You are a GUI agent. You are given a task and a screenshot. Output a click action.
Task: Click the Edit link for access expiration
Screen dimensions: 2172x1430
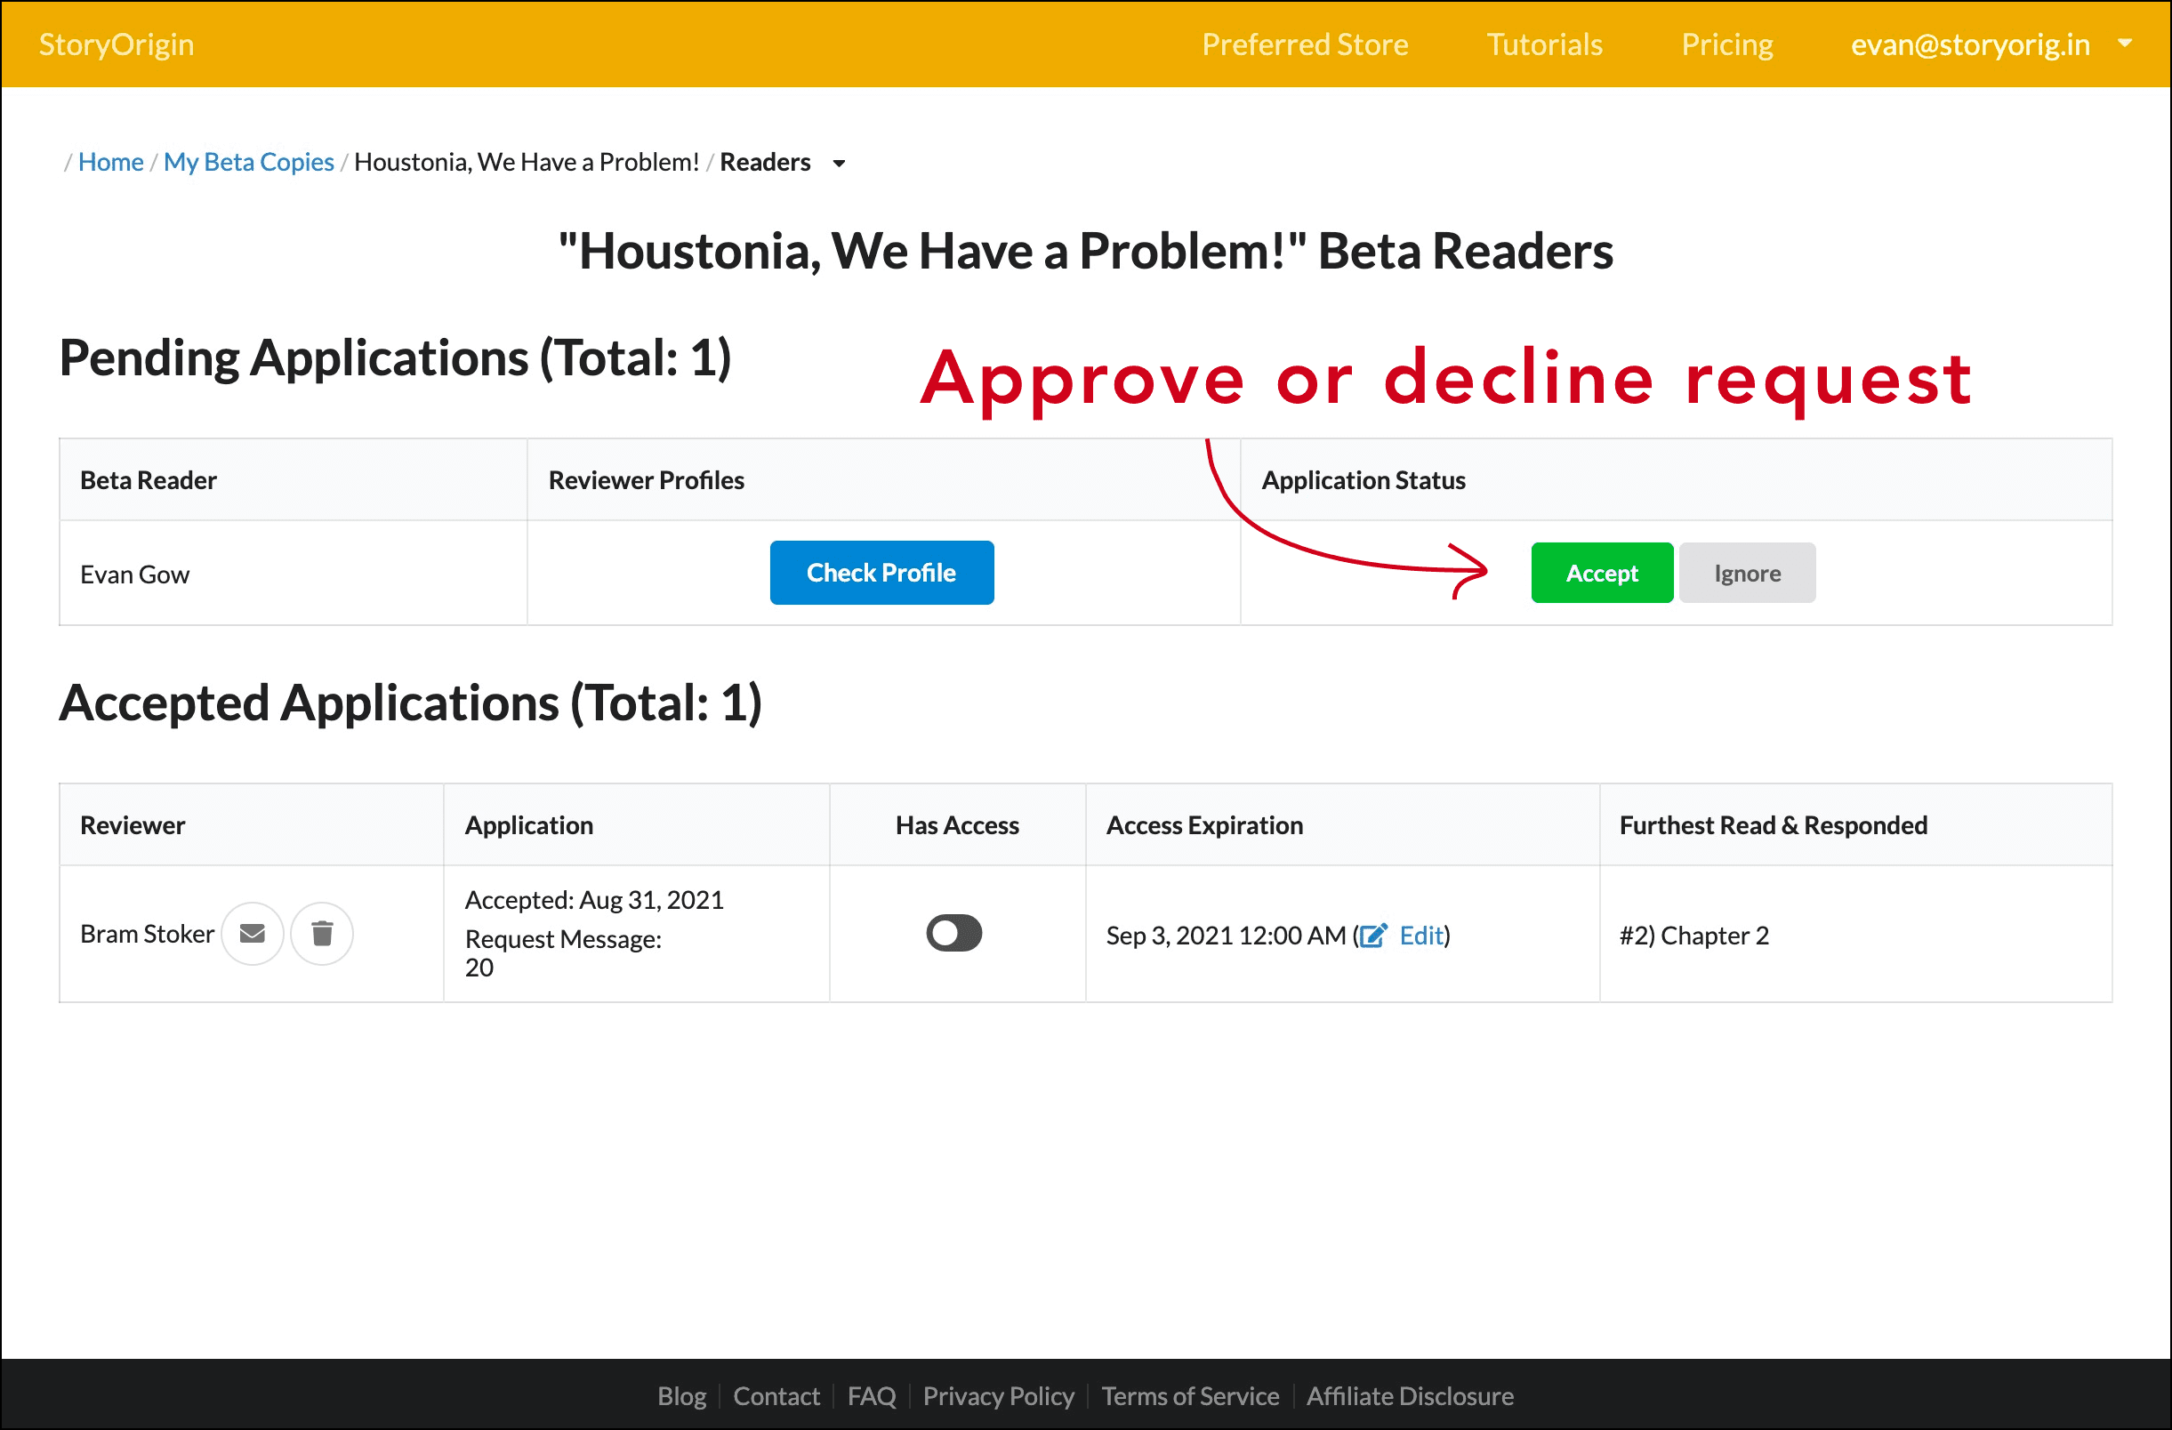(x=1423, y=935)
